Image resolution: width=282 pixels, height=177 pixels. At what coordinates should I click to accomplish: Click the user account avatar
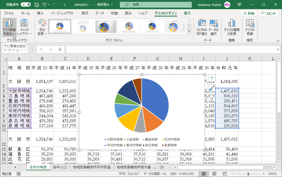(227, 5)
